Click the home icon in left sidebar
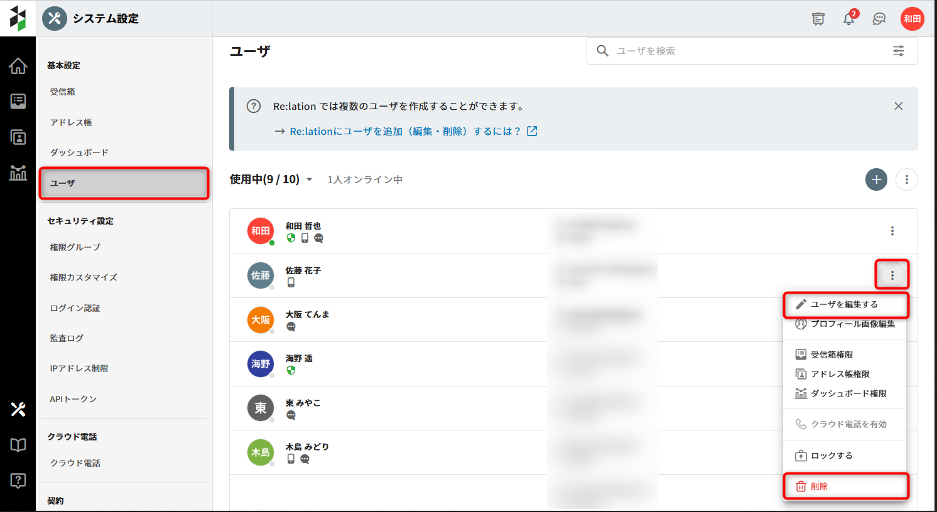Image resolution: width=937 pixels, height=512 pixels. 18,66
